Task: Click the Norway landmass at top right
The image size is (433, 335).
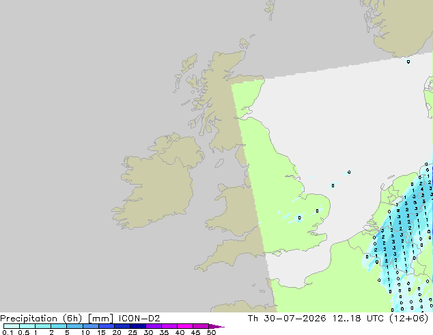Action: (400, 26)
